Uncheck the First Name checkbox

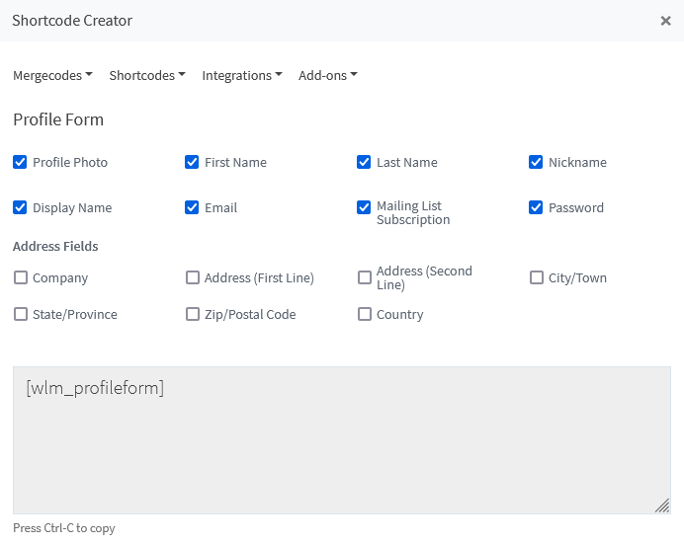pyautogui.click(x=192, y=162)
